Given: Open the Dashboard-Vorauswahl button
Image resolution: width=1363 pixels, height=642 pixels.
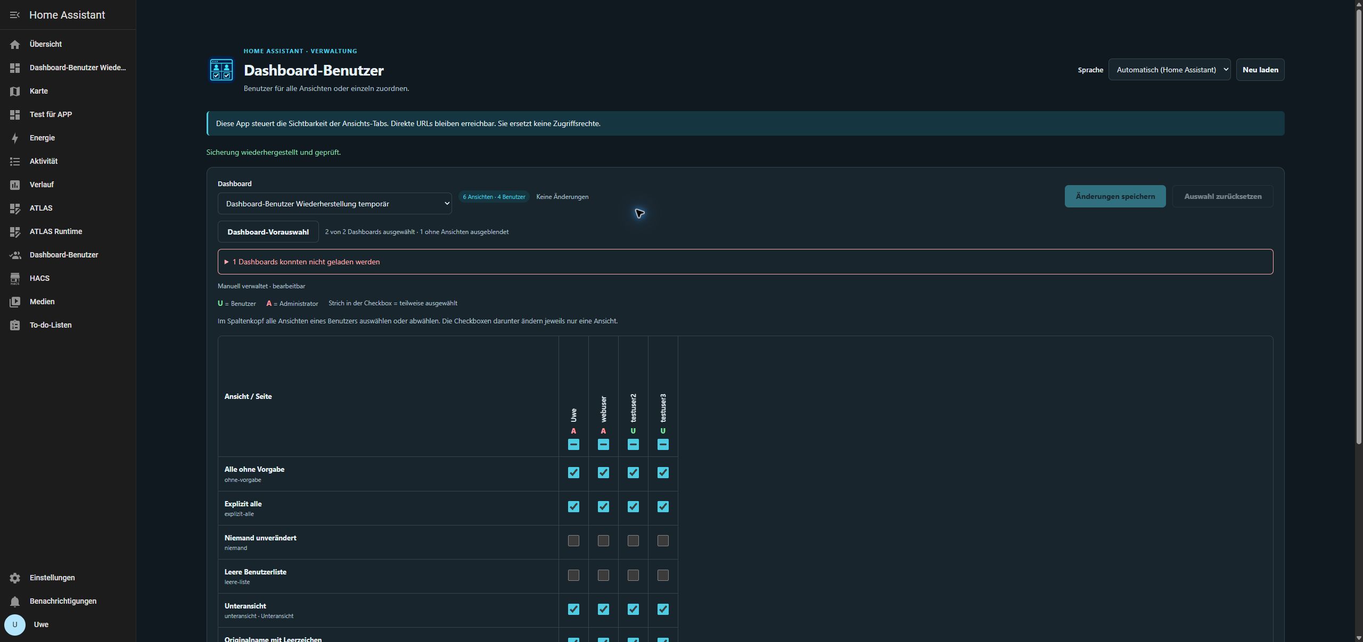Looking at the screenshot, I should [x=268, y=232].
